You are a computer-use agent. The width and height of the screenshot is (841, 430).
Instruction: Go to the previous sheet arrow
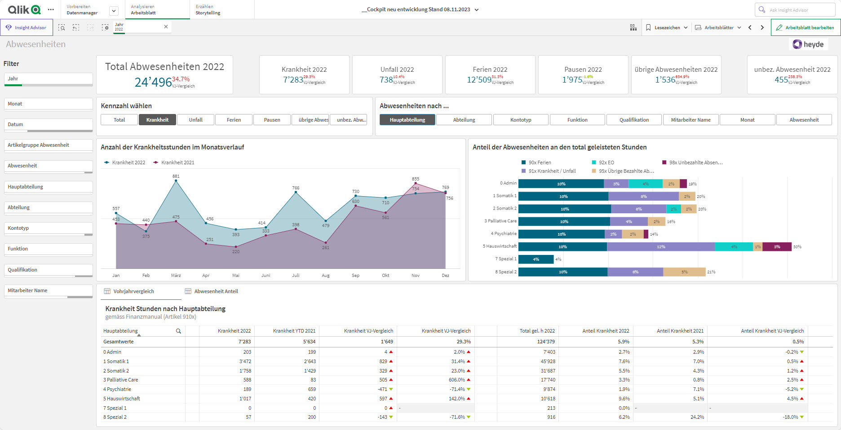[x=750, y=27]
